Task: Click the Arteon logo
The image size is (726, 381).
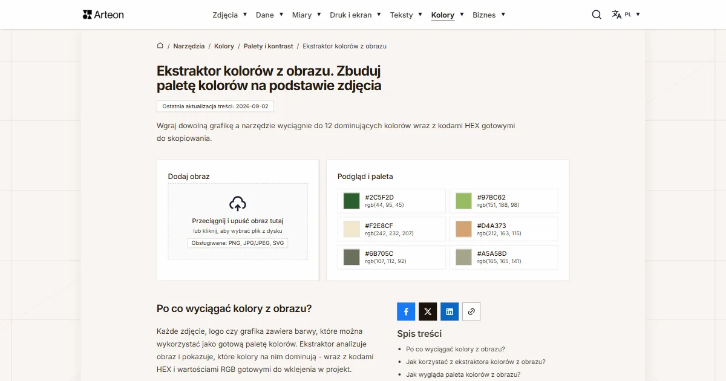Action: pyautogui.click(x=103, y=15)
